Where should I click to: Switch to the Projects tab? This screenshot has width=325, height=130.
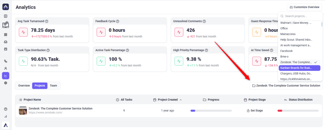[40, 86]
